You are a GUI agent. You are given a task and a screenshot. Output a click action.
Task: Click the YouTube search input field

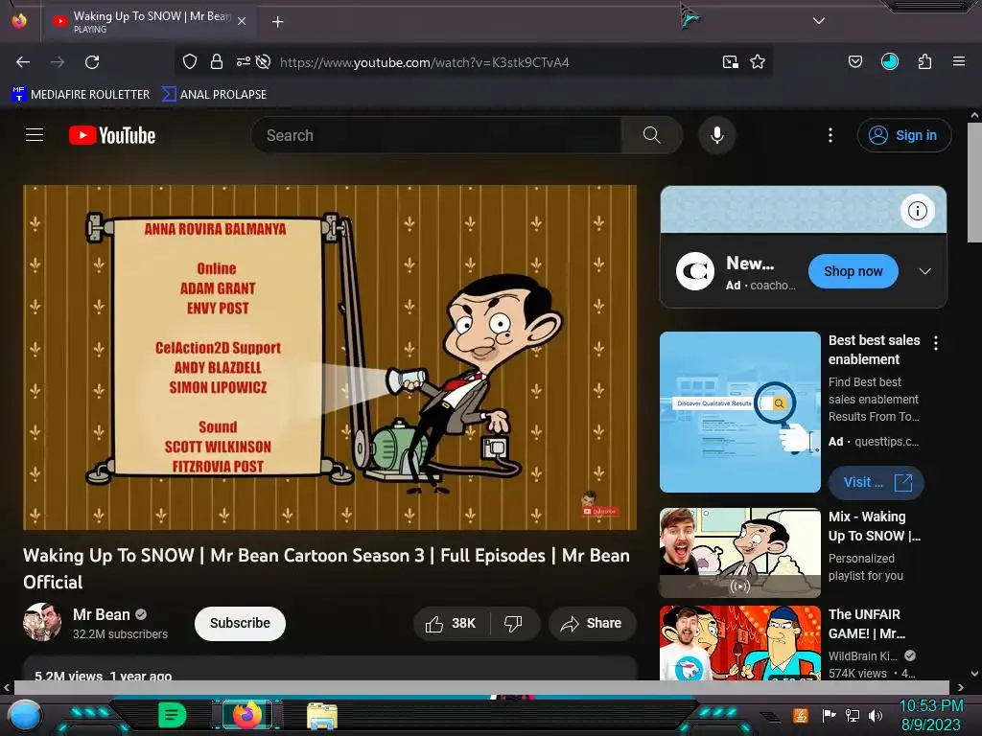pos(436,135)
